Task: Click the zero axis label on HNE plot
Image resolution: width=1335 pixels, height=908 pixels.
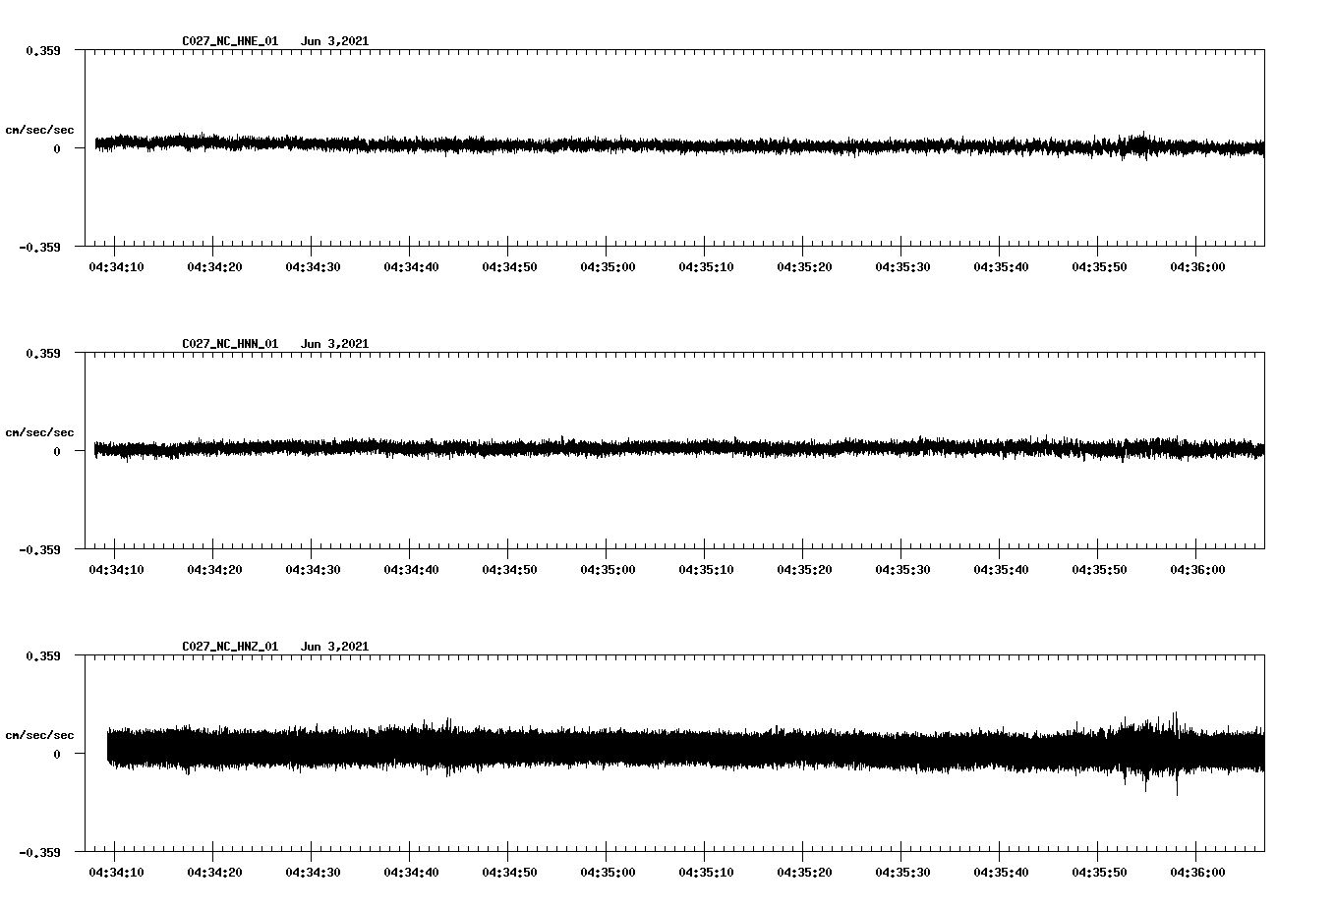Action: [56, 149]
